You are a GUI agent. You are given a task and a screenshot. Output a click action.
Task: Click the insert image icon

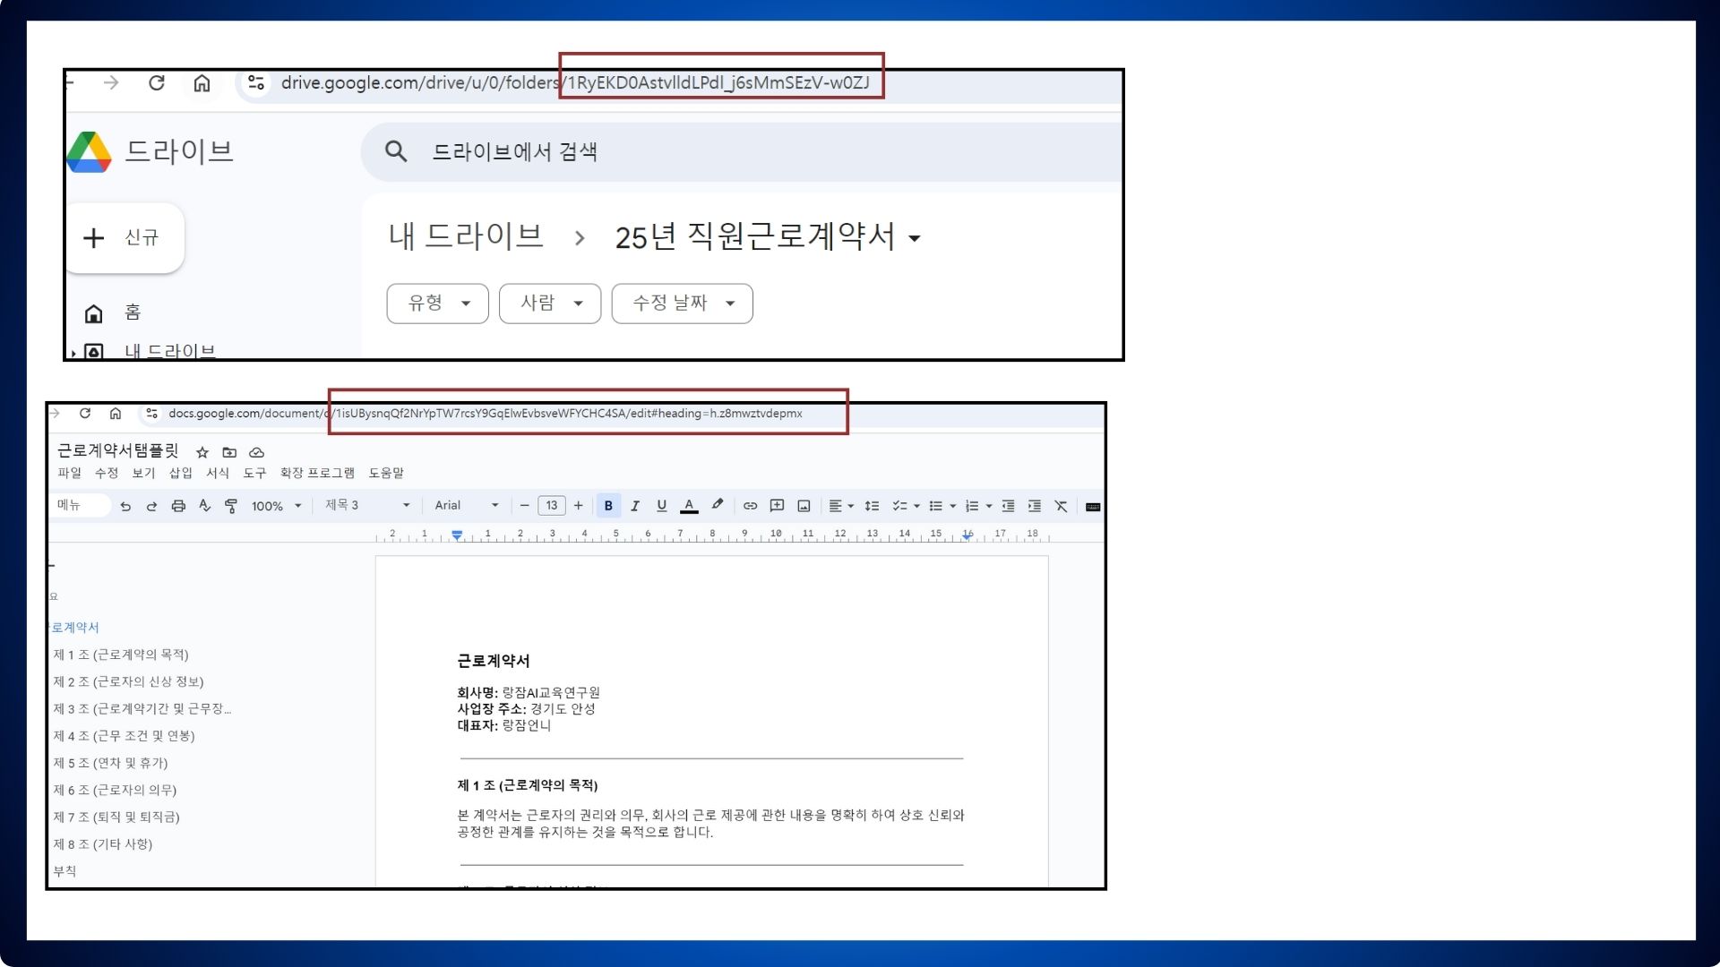[x=804, y=506]
